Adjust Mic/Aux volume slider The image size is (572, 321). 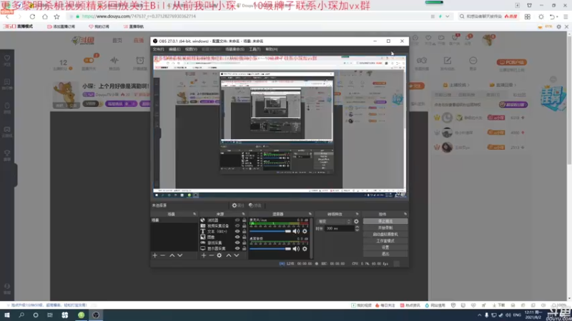[270, 231]
